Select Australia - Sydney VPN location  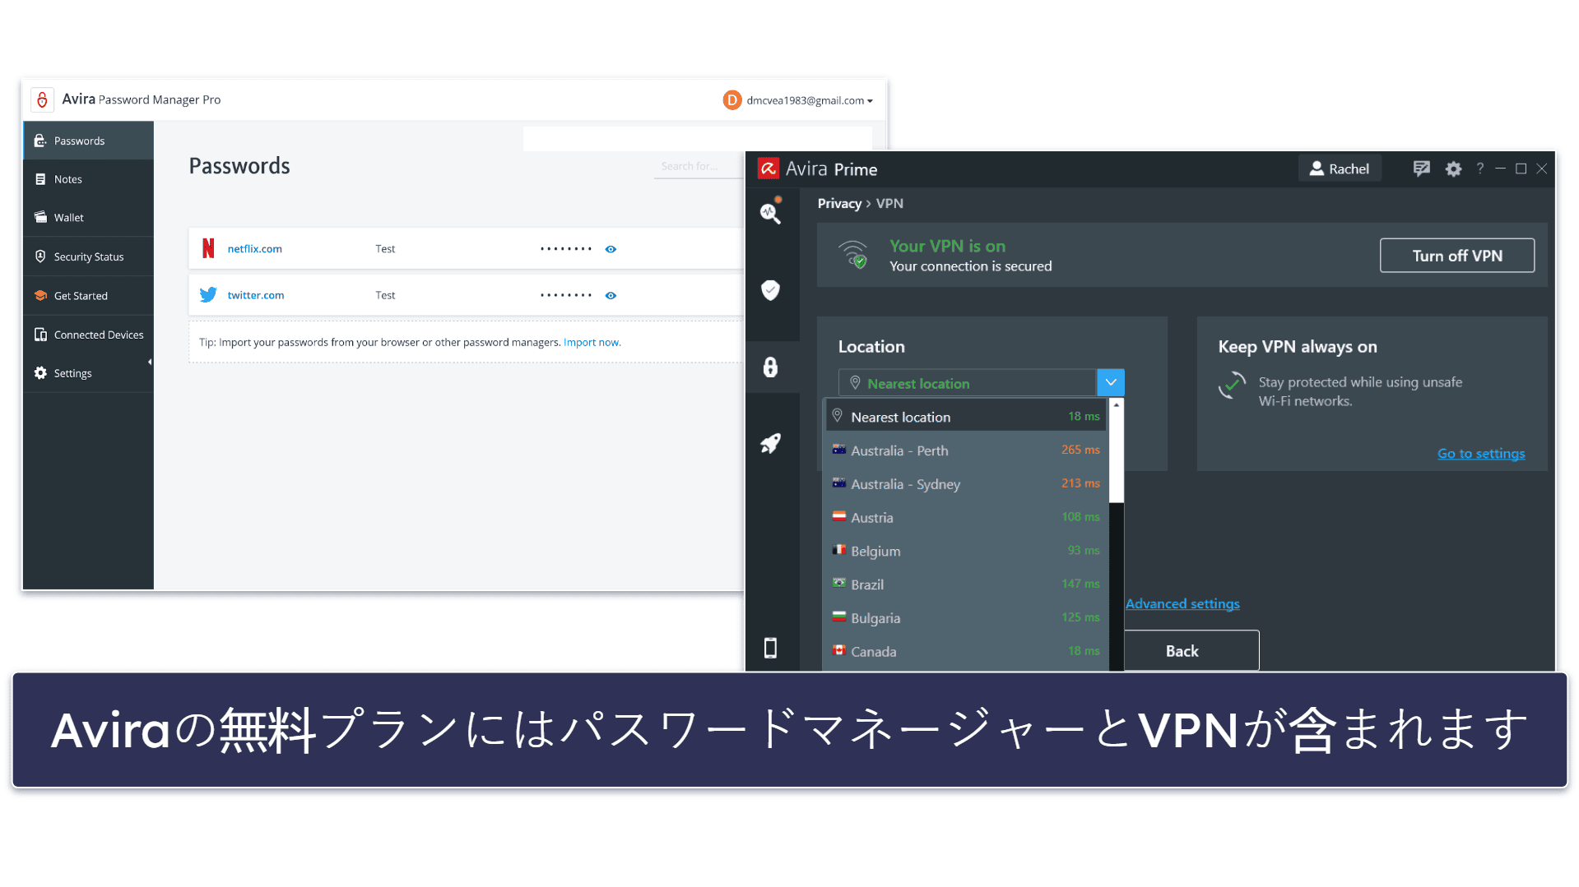[966, 484]
